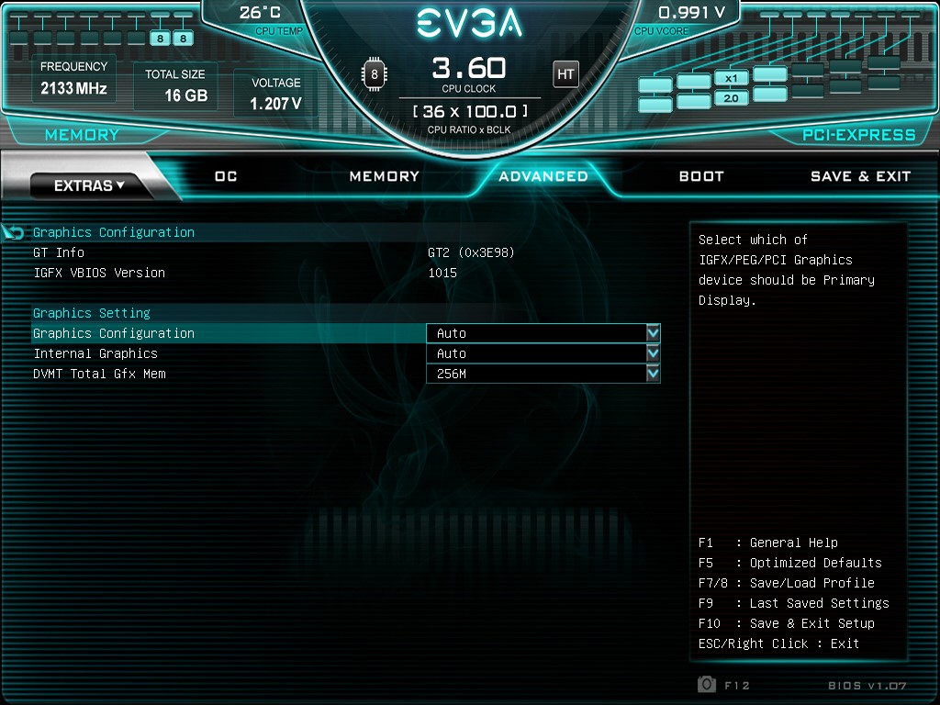
Task: Click the 0.991 V CPU Vcore readout
Action: (x=692, y=13)
